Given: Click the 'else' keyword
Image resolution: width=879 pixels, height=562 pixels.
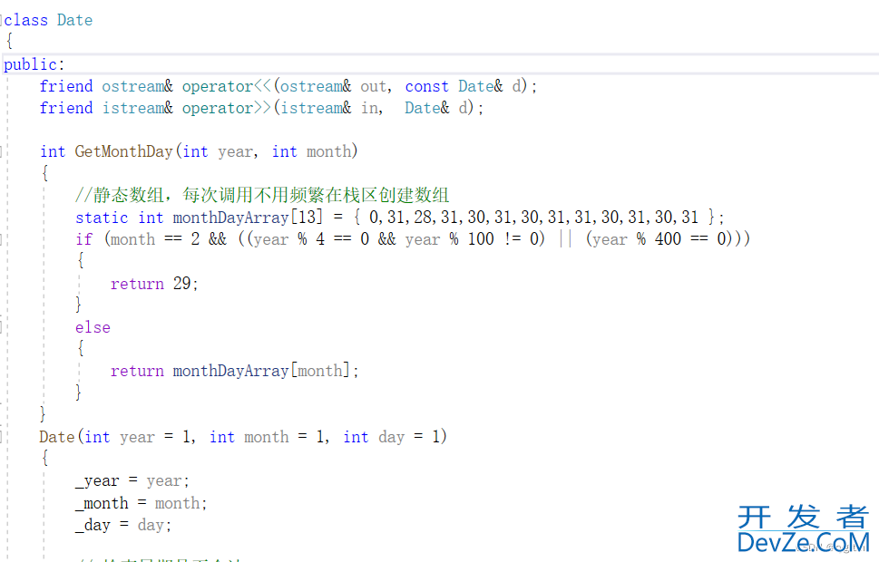Looking at the screenshot, I should point(93,327).
